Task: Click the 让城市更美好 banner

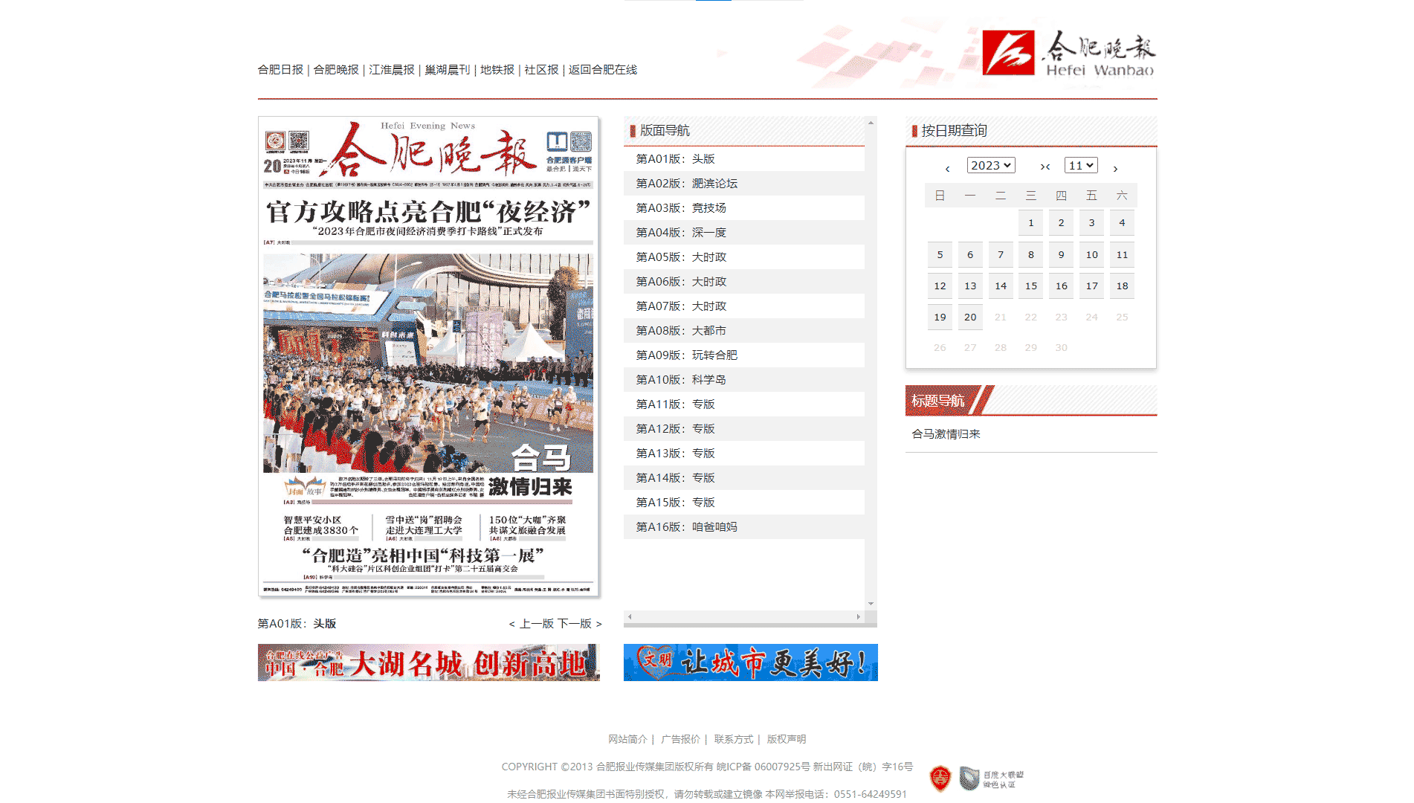Action: pyautogui.click(x=751, y=662)
